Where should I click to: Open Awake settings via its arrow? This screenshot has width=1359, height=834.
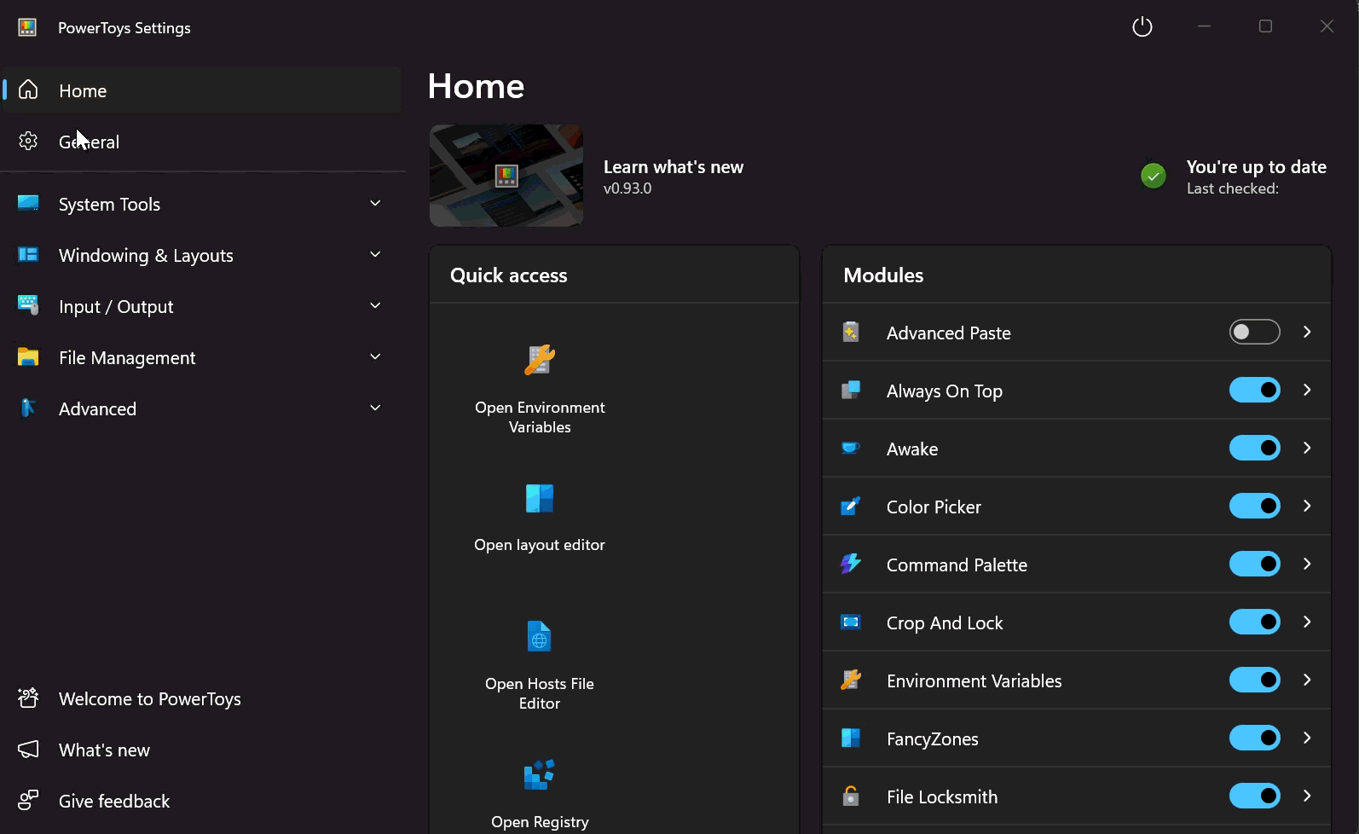(x=1307, y=448)
